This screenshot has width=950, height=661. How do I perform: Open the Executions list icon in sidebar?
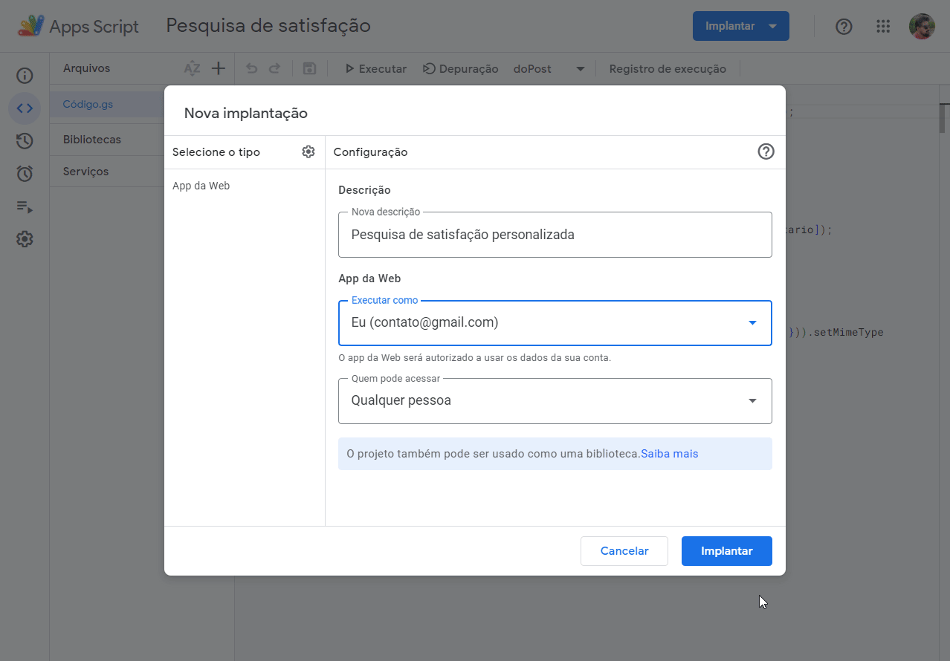[25, 206]
